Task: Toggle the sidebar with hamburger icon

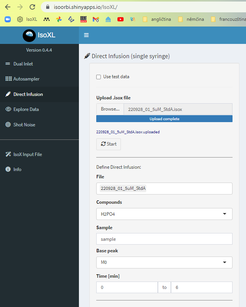Action: point(86,35)
